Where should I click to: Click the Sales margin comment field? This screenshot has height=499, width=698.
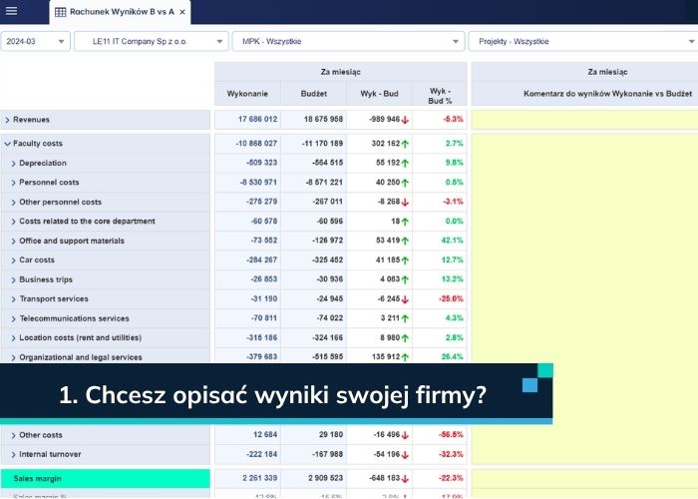[x=584, y=478]
